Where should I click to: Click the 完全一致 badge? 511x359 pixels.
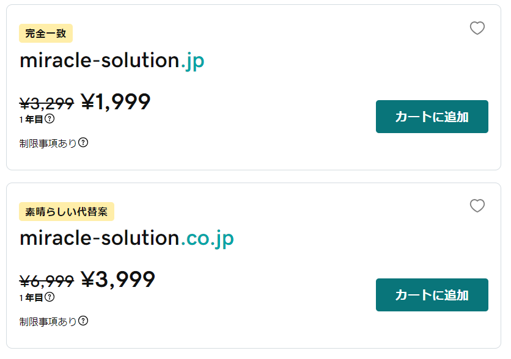coord(46,33)
